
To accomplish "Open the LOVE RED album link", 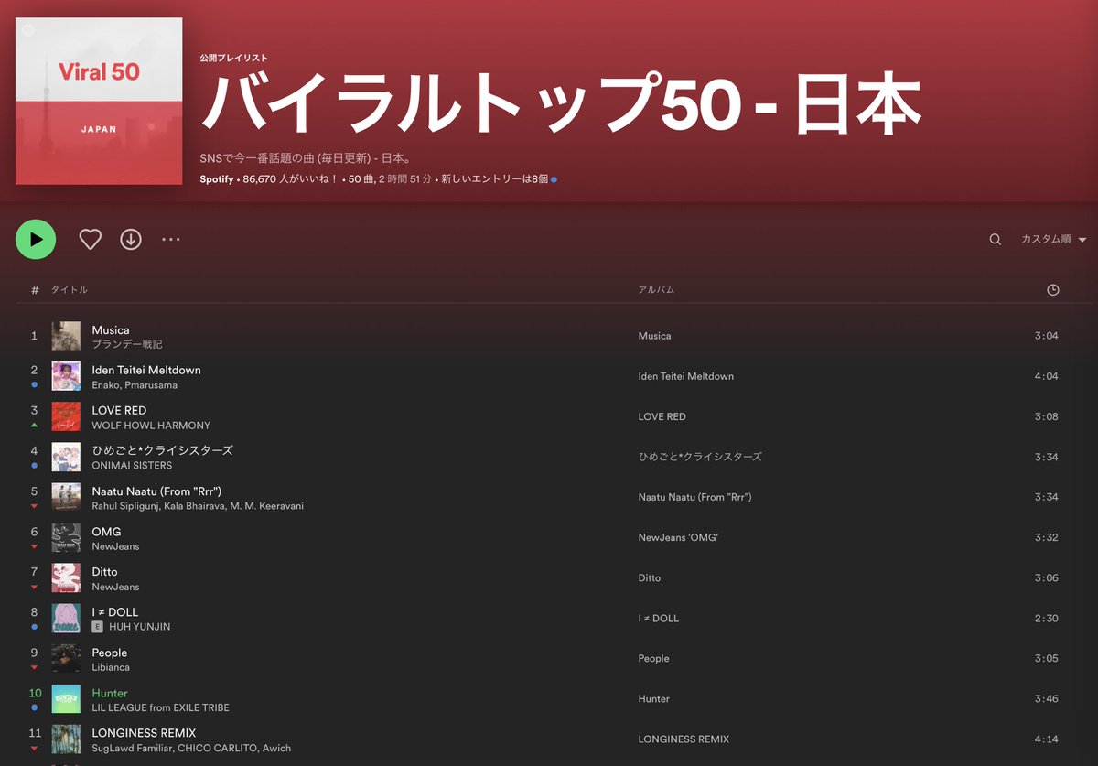I will pyautogui.click(x=662, y=416).
